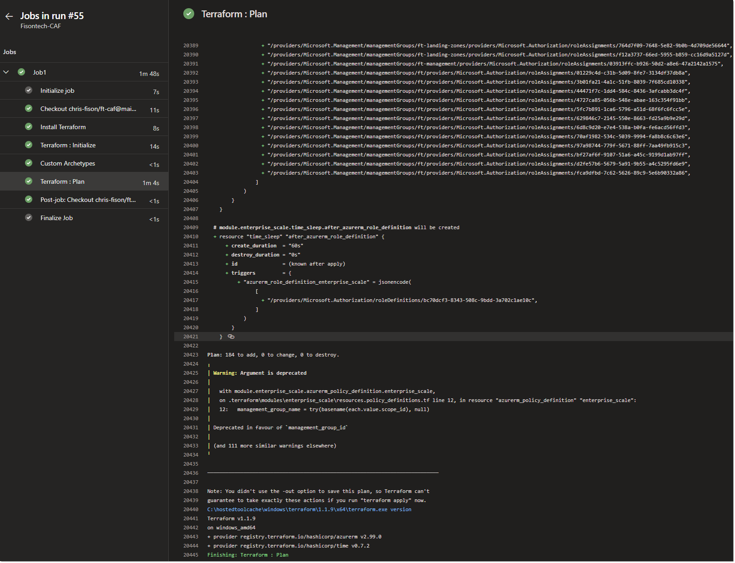Click the Install Terraform status icon
This screenshot has width=735, height=563.
pyautogui.click(x=29, y=126)
